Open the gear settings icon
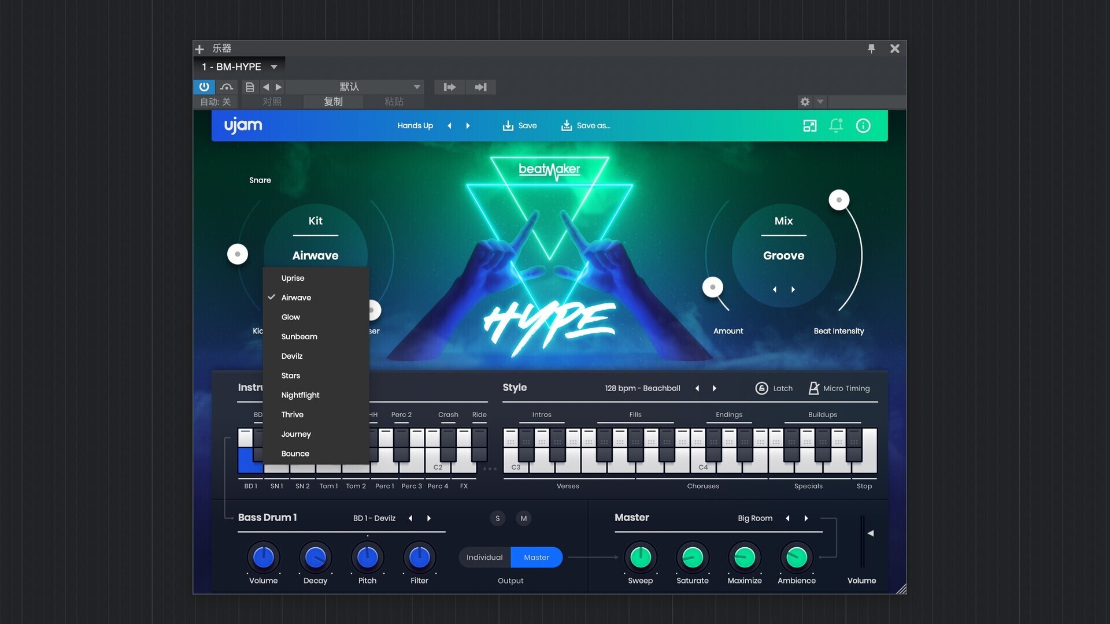Screen dimensions: 1110x624 (x=805, y=102)
